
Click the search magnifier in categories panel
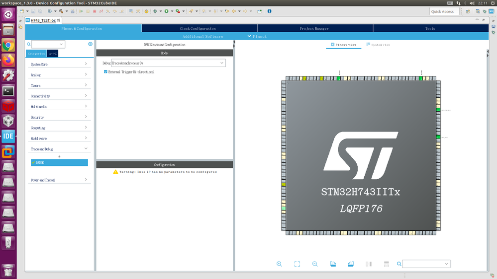click(29, 44)
